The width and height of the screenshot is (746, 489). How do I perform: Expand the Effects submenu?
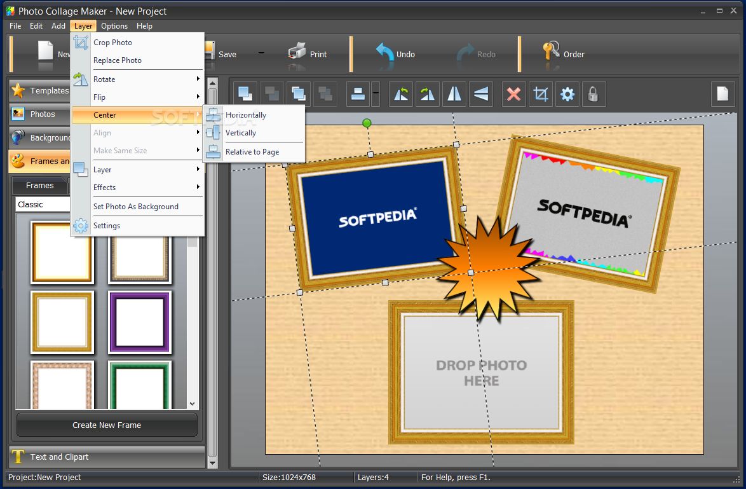point(137,187)
